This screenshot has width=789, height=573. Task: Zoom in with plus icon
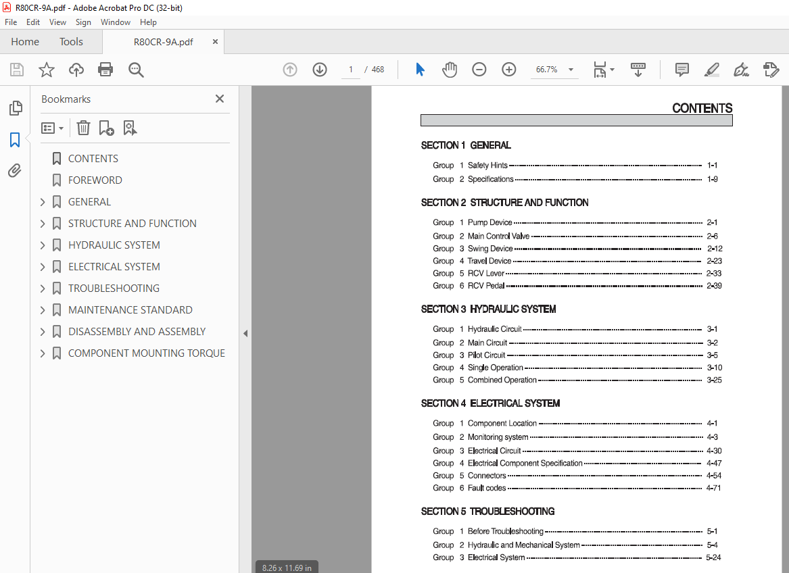tap(508, 70)
